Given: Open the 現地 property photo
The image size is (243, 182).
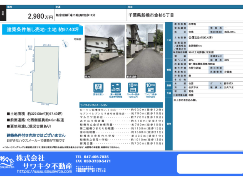Looking at the screenshot, I should (105, 51).
